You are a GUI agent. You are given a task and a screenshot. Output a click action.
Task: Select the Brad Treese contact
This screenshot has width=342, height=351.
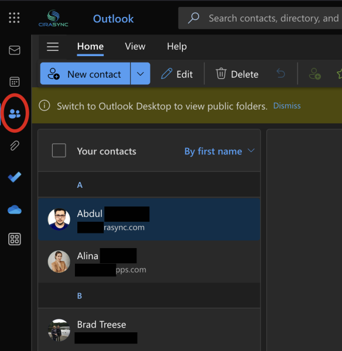pos(149,330)
